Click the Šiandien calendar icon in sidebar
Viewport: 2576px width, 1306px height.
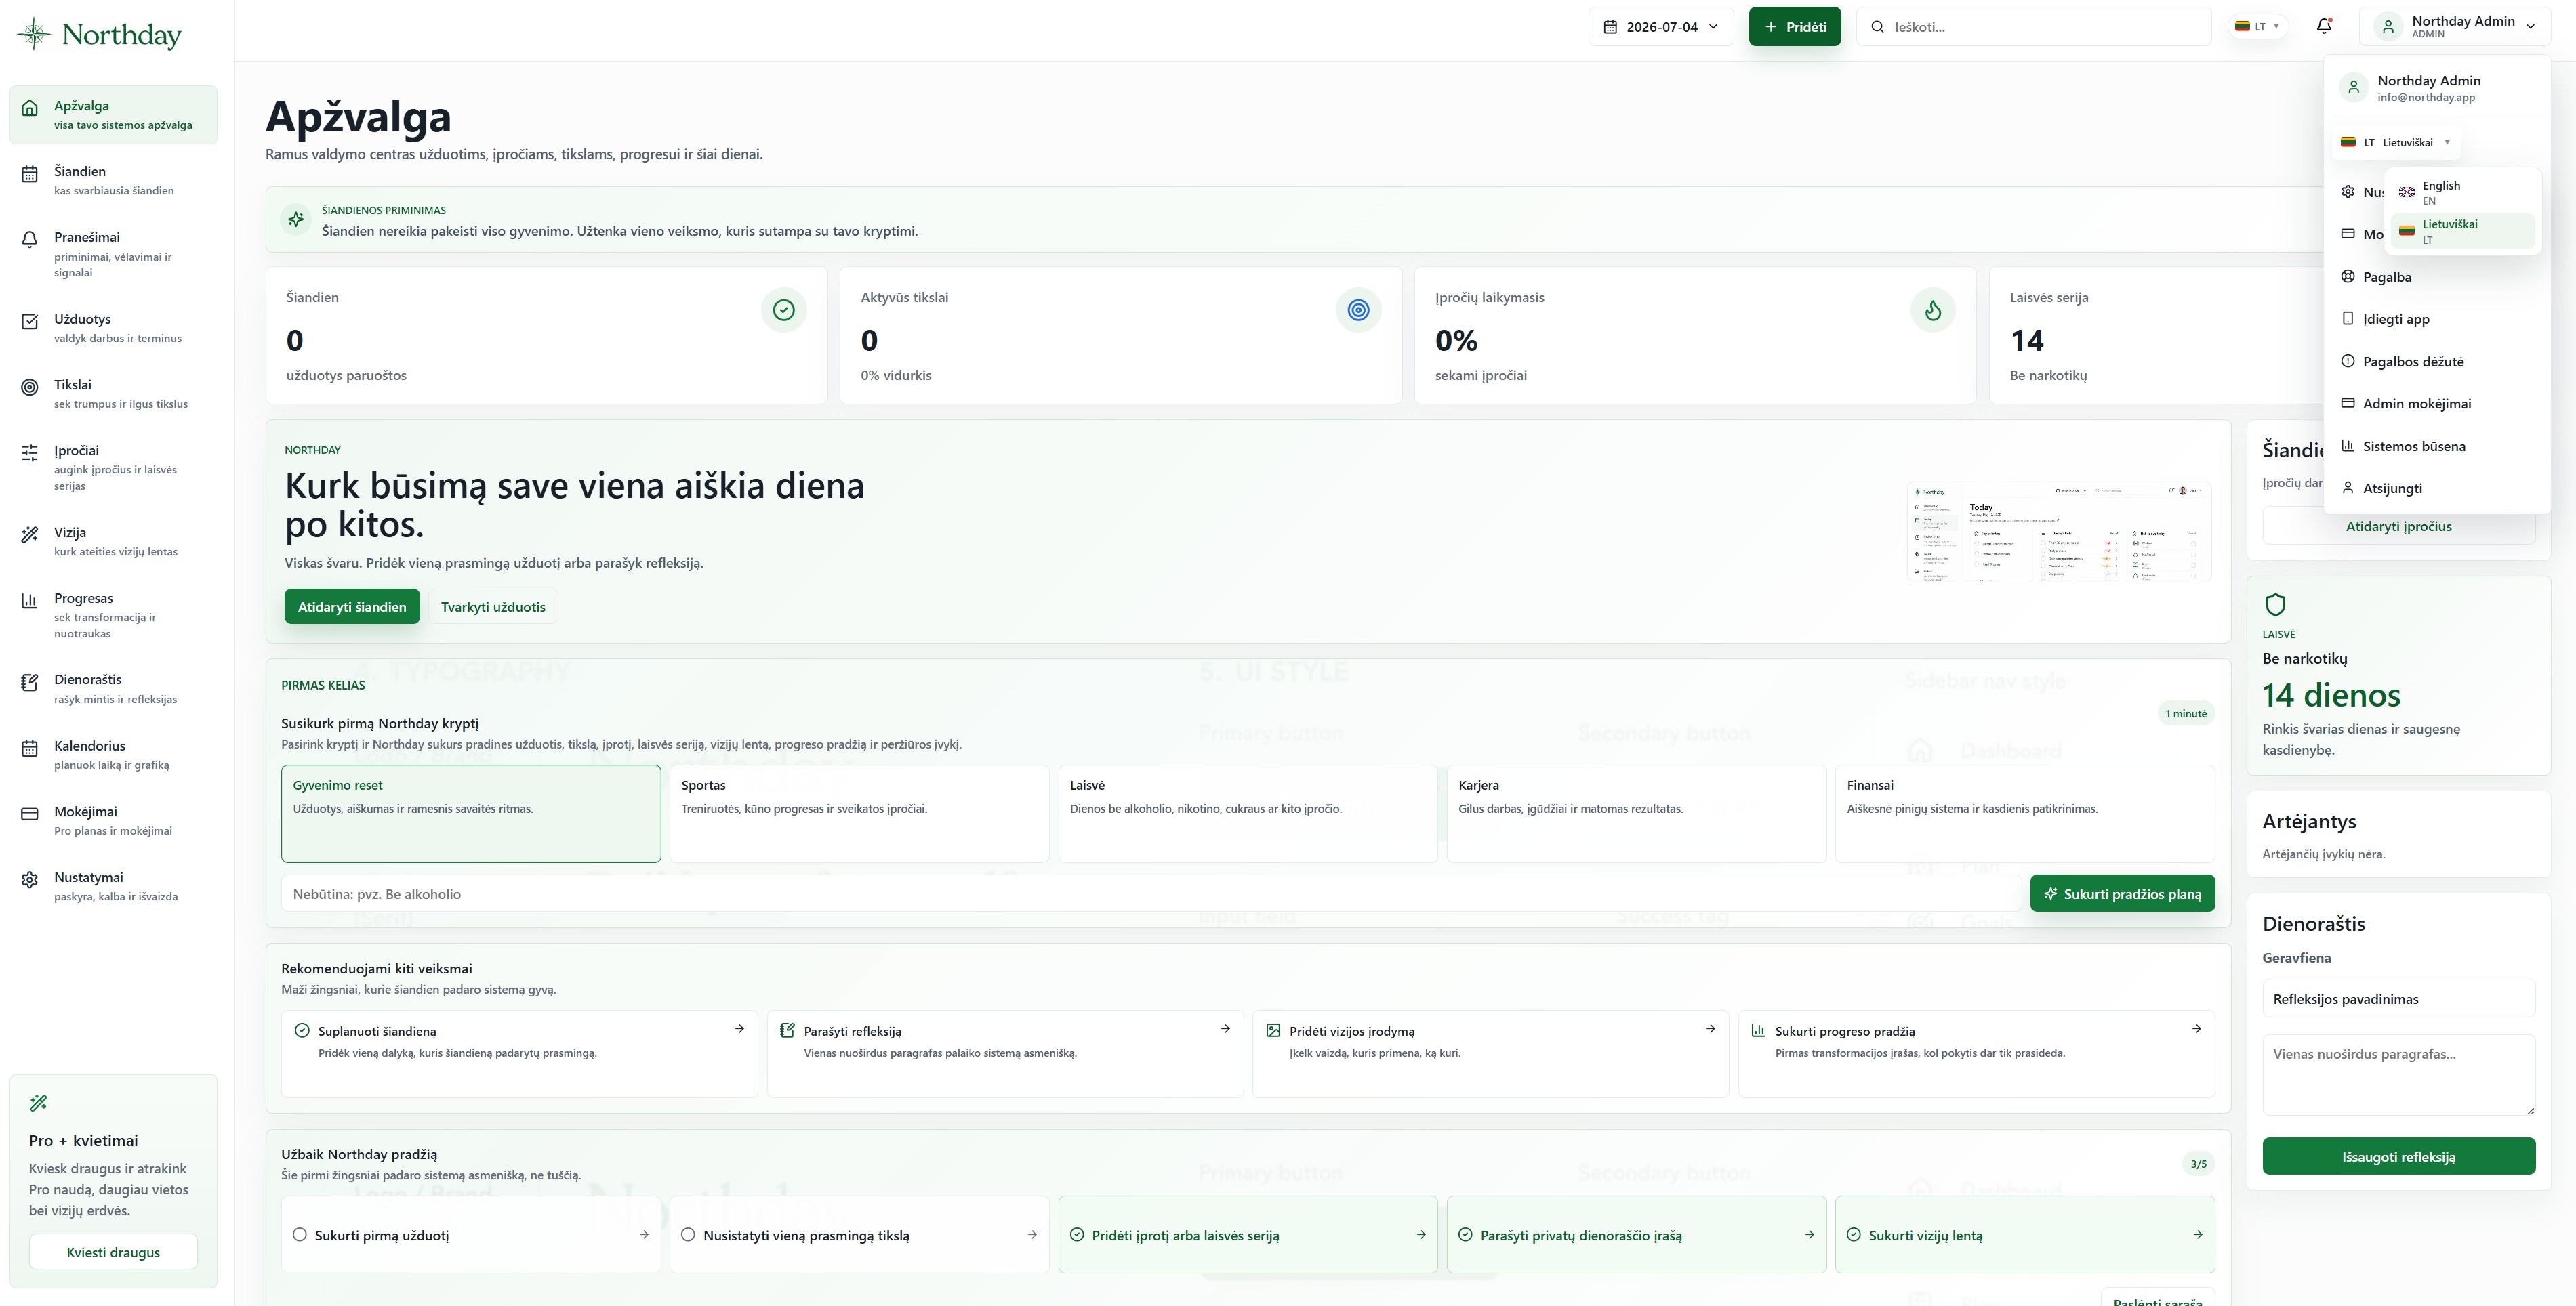click(x=30, y=174)
